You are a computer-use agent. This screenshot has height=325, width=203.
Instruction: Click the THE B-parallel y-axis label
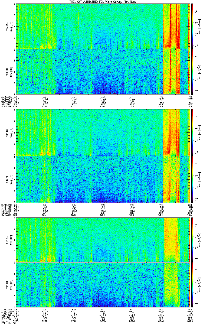8,285
